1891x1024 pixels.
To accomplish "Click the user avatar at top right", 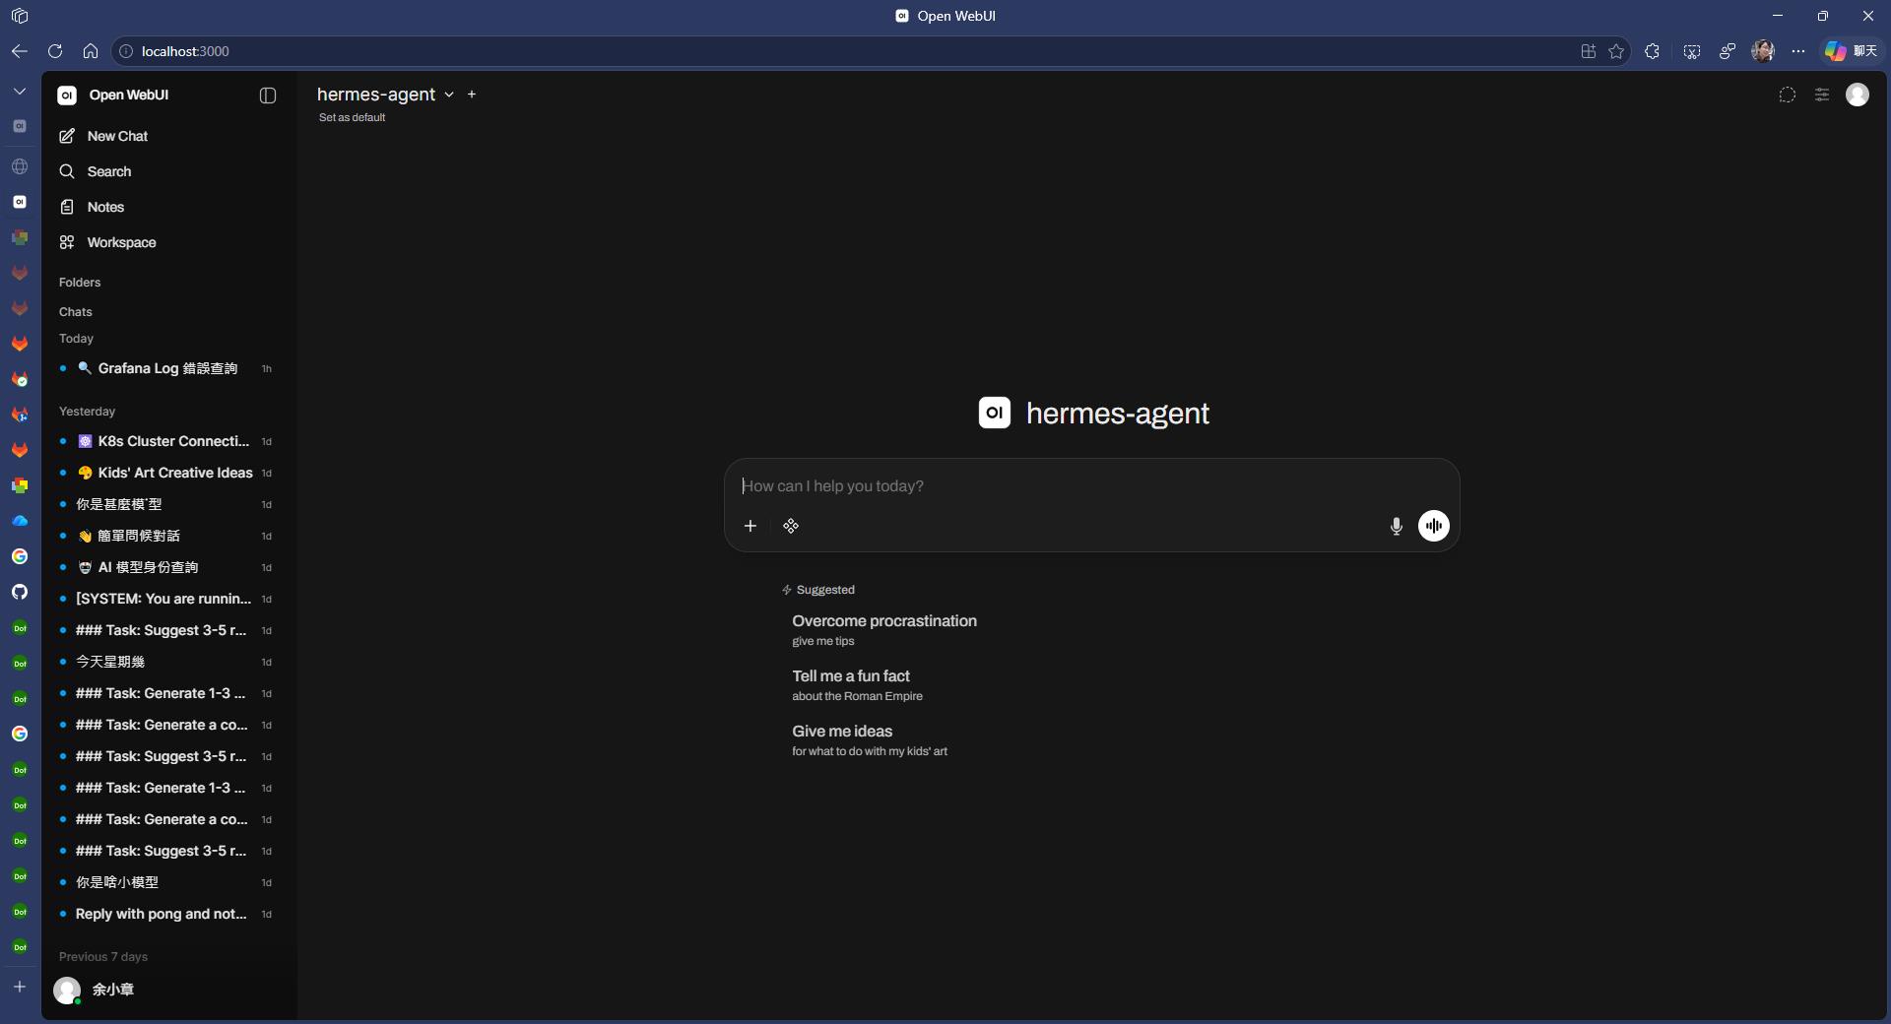I will [x=1857, y=95].
